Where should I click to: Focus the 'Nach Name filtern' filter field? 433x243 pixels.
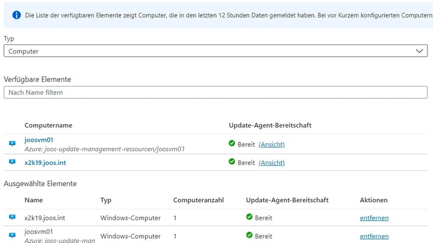[215, 92]
